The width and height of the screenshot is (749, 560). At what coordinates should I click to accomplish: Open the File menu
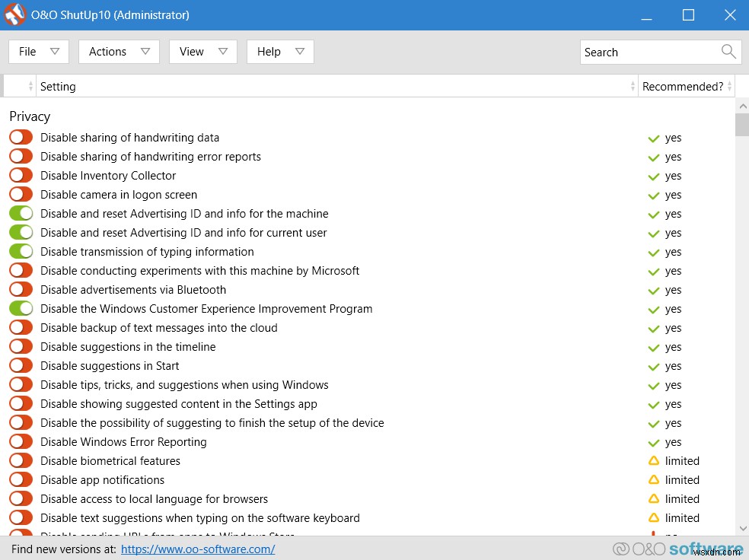pyautogui.click(x=38, y=52)
